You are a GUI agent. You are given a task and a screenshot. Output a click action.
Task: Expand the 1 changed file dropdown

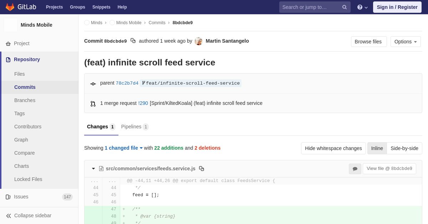point(124,148)
